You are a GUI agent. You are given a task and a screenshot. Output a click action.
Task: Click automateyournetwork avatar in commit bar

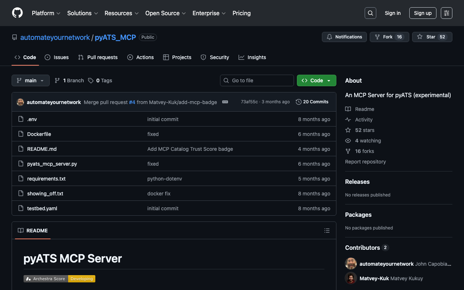click(x=21, y=102)
